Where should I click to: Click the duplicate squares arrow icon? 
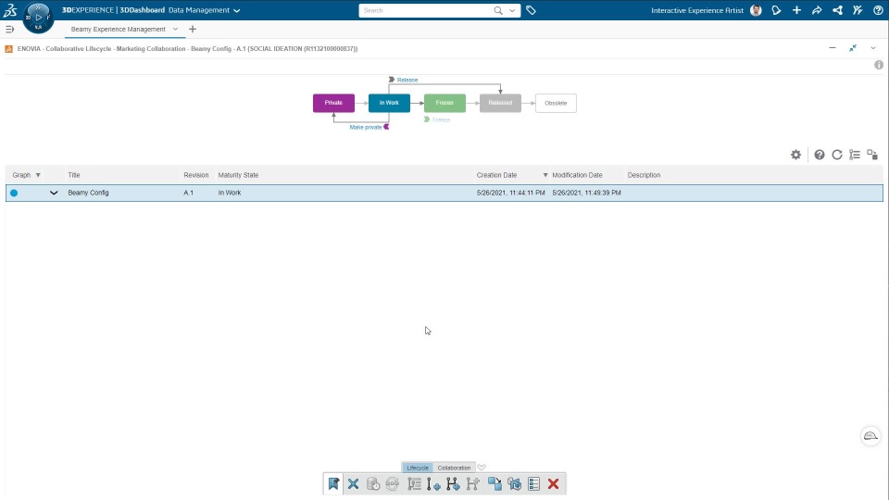tap(495, 483)
